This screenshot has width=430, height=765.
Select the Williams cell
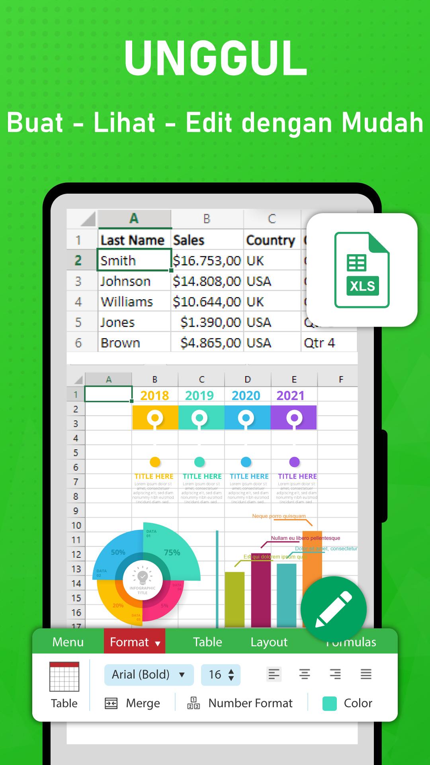[135, 302]
